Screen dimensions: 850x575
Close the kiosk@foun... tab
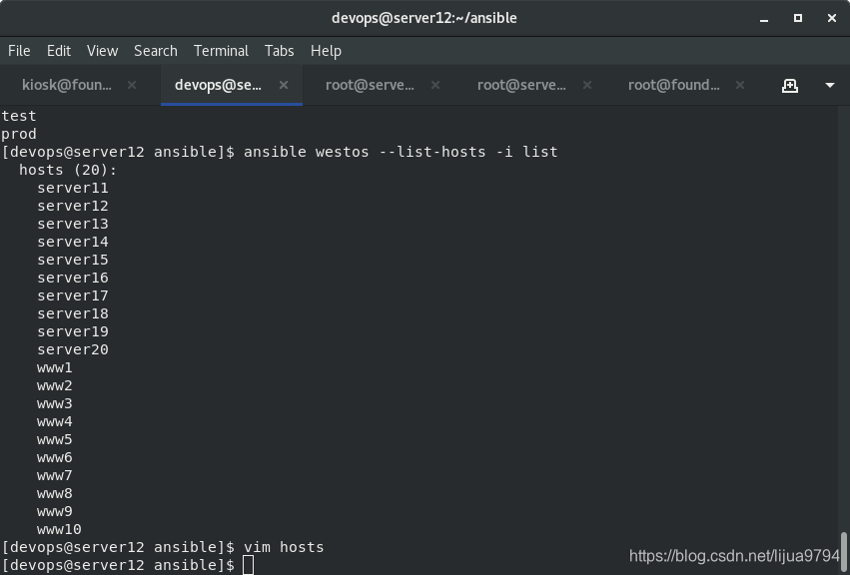pyautogui.click(x=132, y=85)
